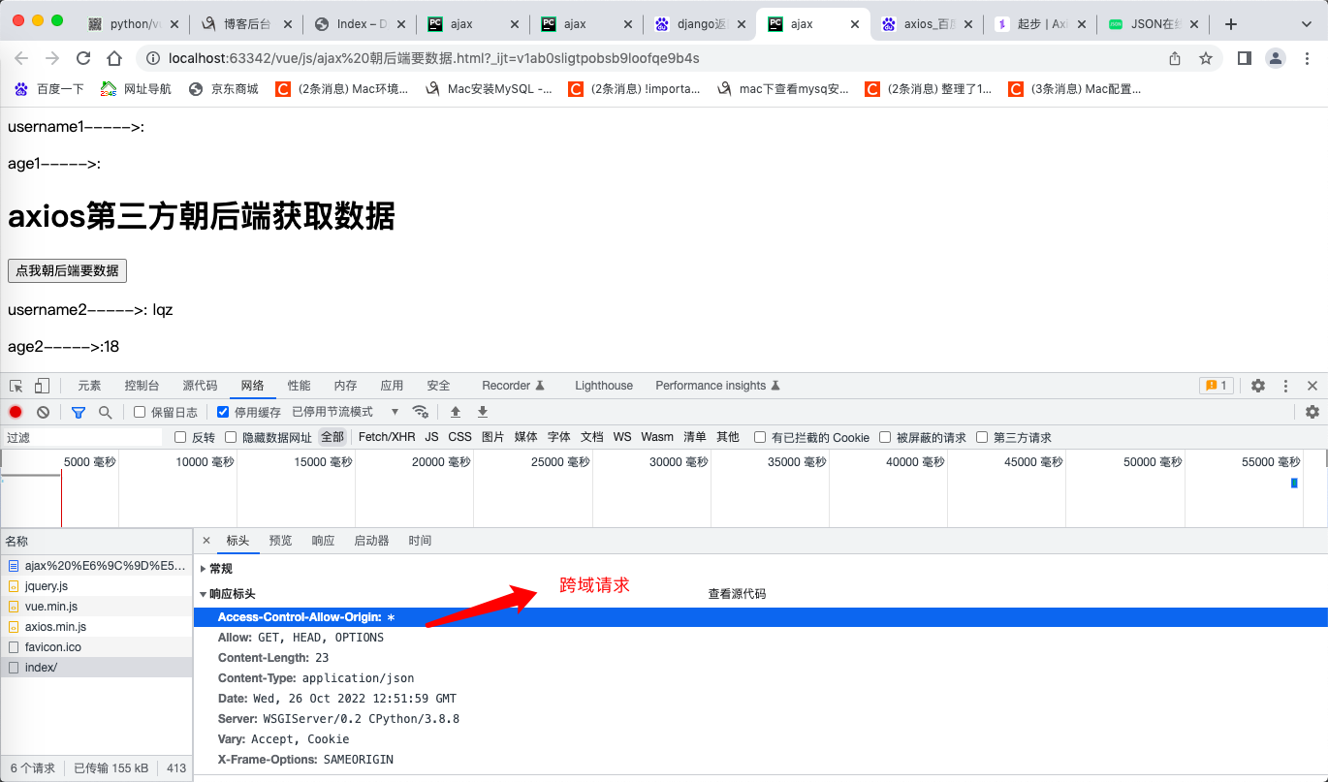Close the request details pane

206,541
